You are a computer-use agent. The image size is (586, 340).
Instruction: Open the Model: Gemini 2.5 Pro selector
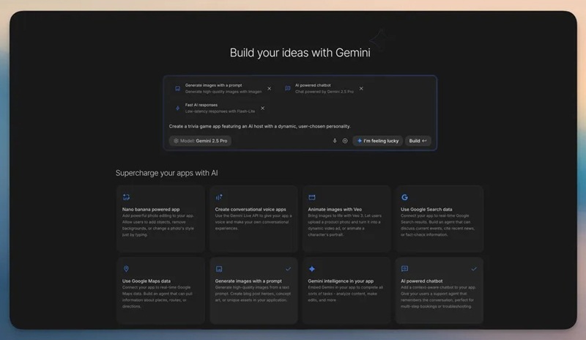(200, 141)
